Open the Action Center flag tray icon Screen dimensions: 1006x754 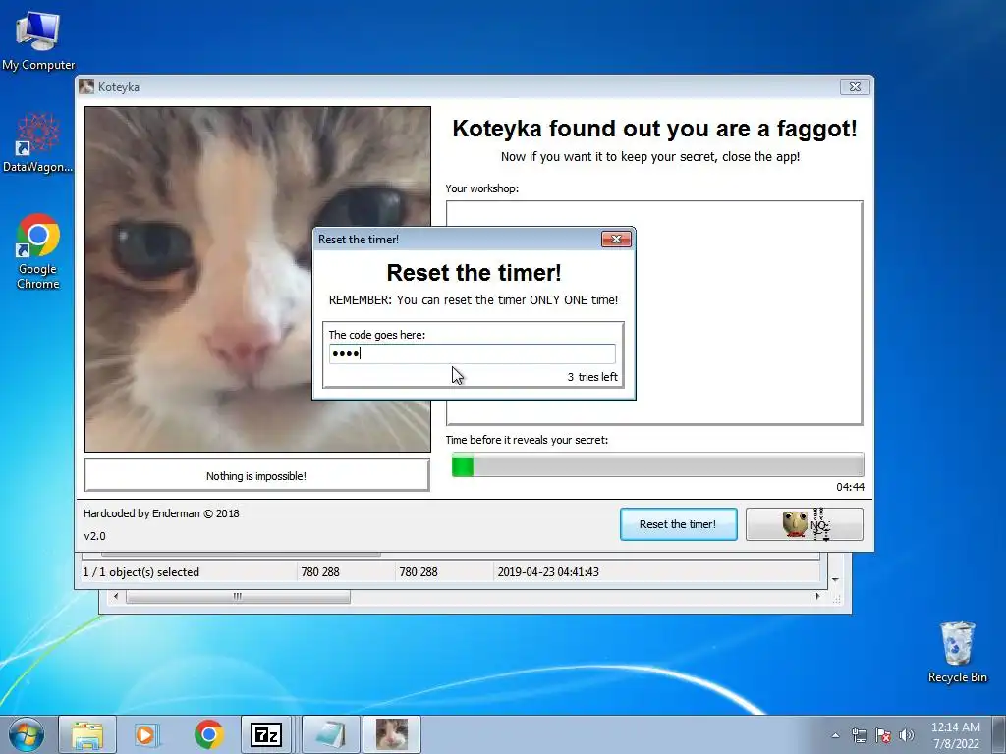click(883, 735)
